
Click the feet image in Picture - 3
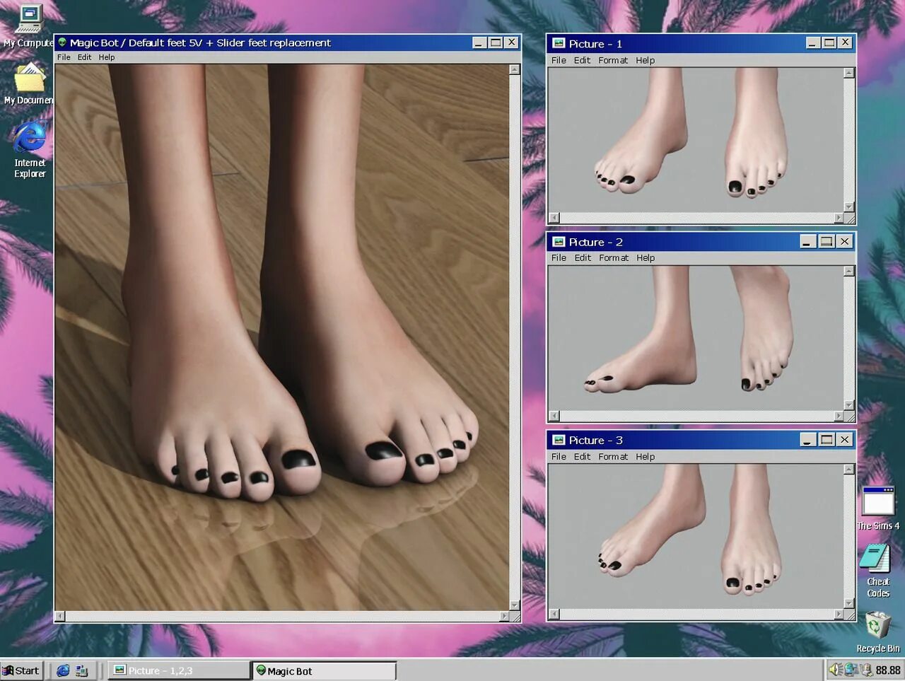[696, 536]
